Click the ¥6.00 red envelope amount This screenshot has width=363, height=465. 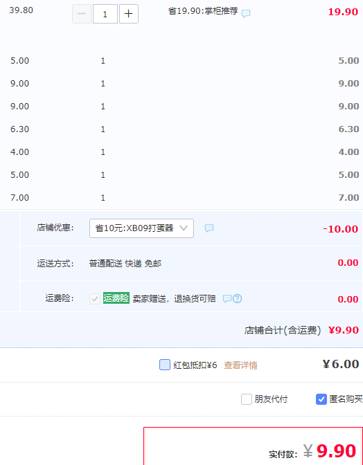[x=341, y=364]
